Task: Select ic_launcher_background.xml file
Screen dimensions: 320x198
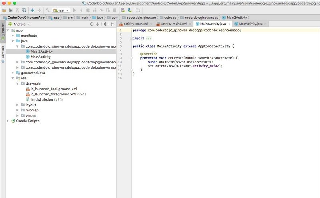Action: 54,89
